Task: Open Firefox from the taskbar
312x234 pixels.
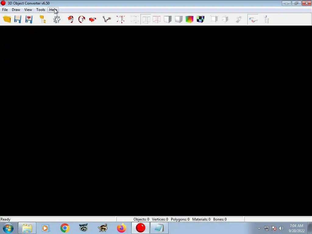Action: 121,228
